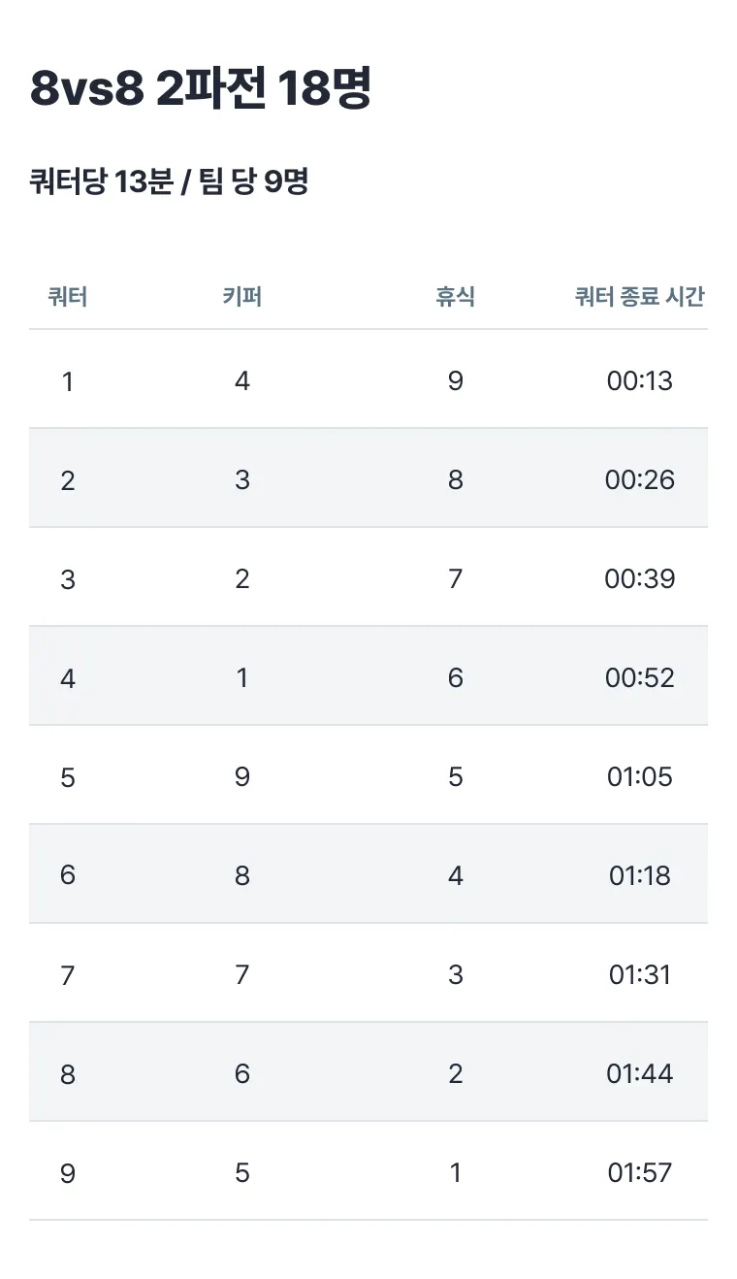Click the keeper number in quarter 1 row
The width and height of the screenshot is (737, 1279).
click(x=241, y=380)
